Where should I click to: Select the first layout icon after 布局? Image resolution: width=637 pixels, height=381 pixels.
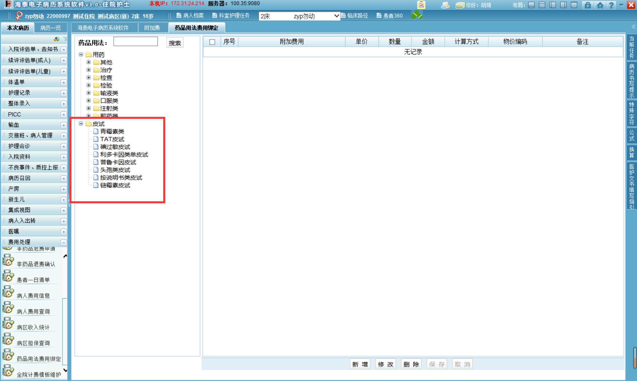click(531, 5)
